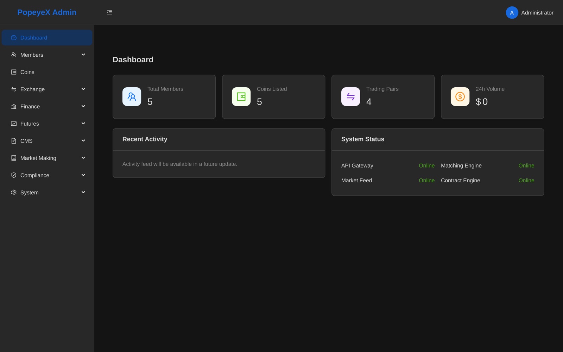
Task: Click the Coins wallet icon in sidebar
Action: pos(14,72)
